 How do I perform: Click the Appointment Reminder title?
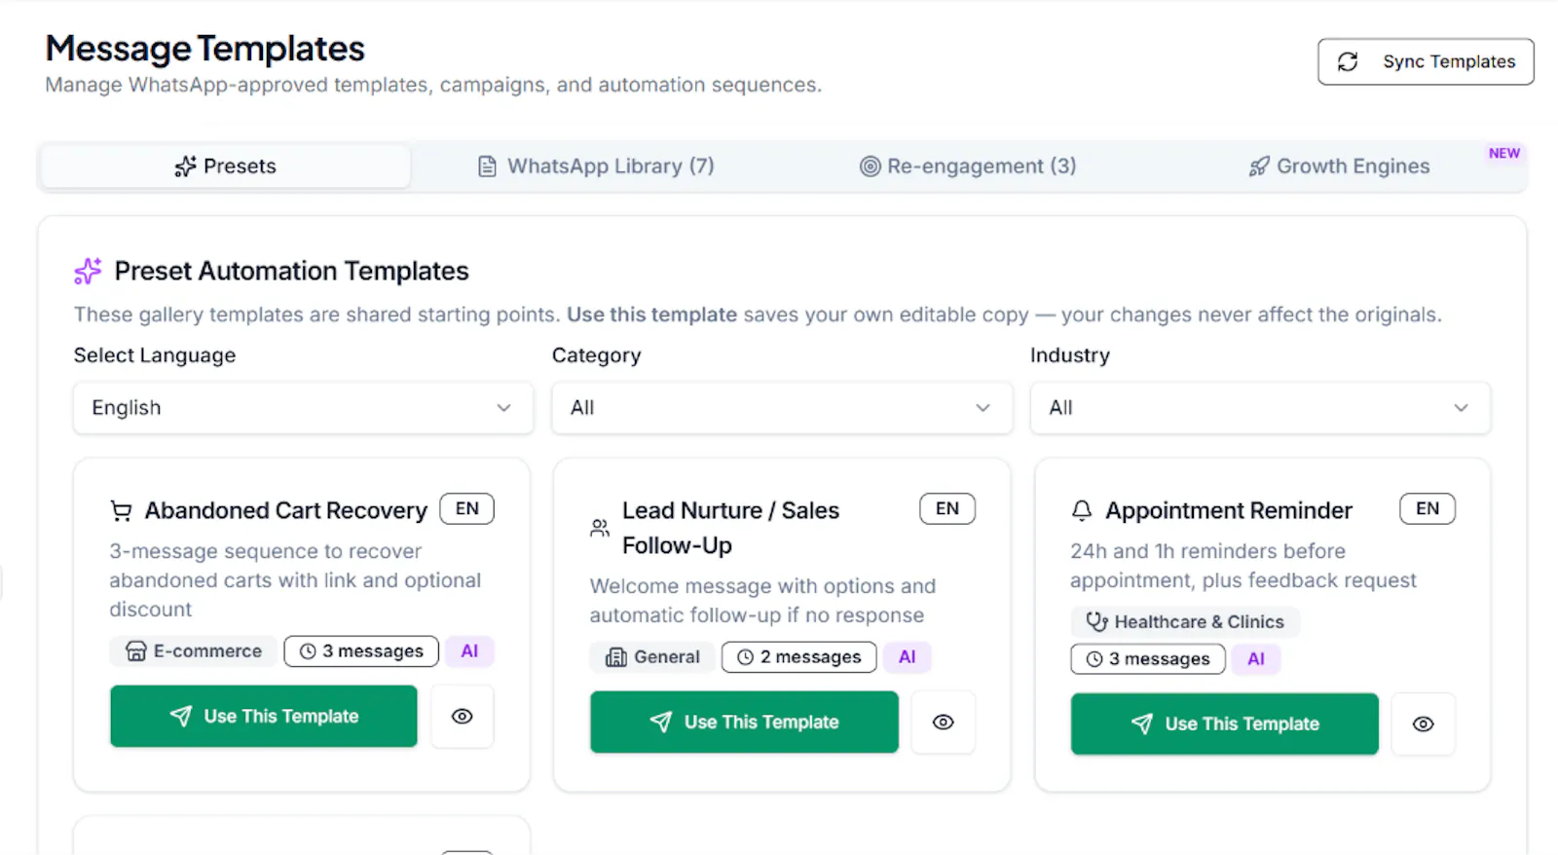[1229, 510]
